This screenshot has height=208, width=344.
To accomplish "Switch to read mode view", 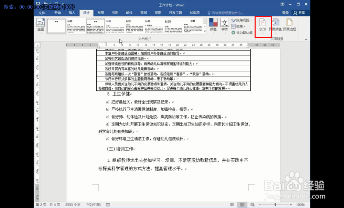I will (232, 205).
